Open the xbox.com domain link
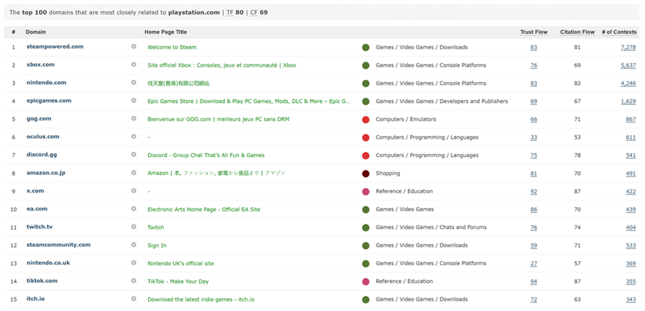Image resolution: width=645 pixels, height=311 pixels. pos(40,65)
